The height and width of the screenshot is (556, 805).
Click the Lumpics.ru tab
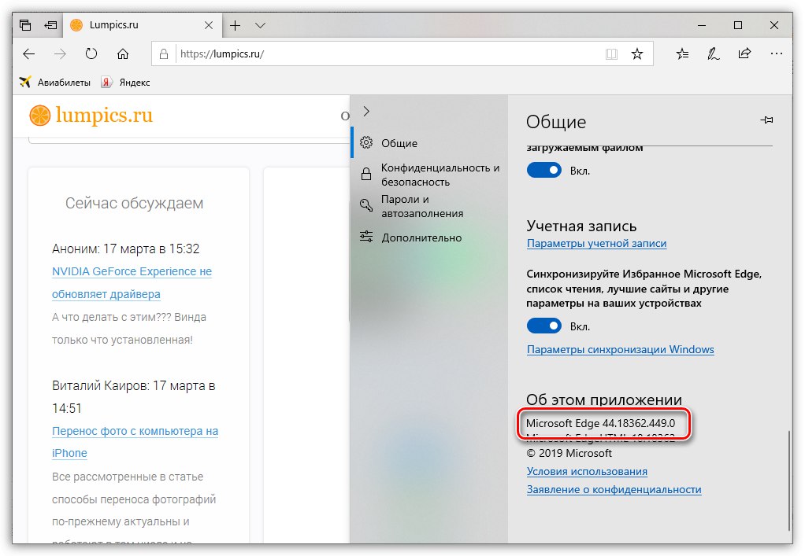point(143,25)
